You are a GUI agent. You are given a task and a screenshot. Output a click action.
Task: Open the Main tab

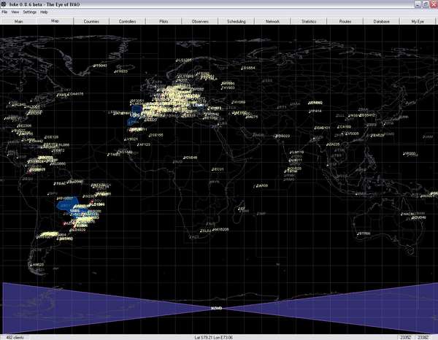coord(19,22)
